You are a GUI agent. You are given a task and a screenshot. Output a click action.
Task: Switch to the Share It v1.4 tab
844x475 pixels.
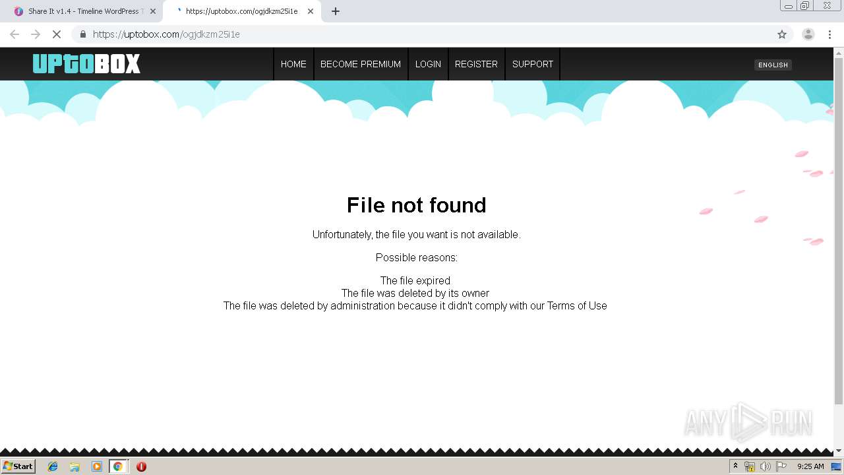pos(84,11)
